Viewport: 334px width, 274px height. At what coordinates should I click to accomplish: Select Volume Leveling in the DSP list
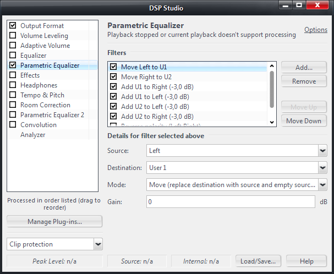pos(44,36)
